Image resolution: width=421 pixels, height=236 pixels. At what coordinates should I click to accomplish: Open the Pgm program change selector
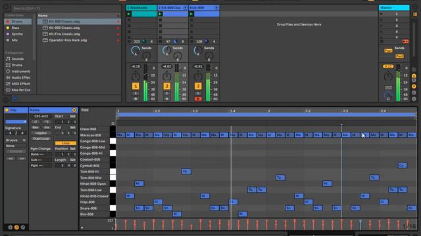point(41,166)
